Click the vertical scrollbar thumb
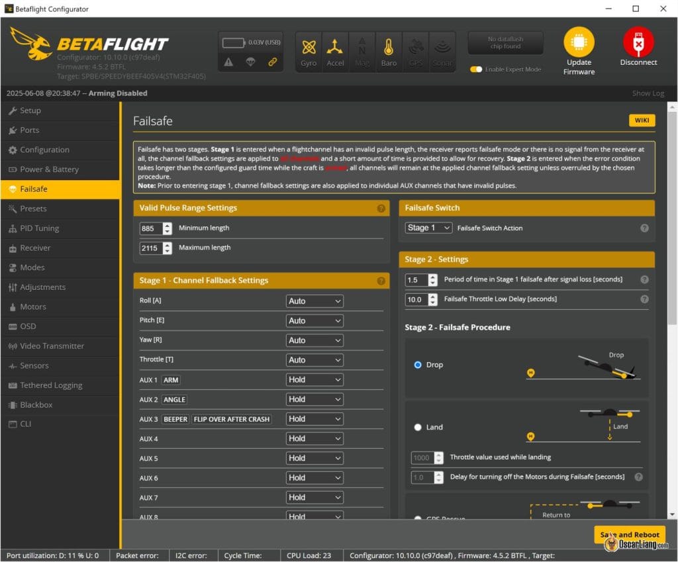The image size is (678, 562). pyautogui.click(x=672, y=218)
